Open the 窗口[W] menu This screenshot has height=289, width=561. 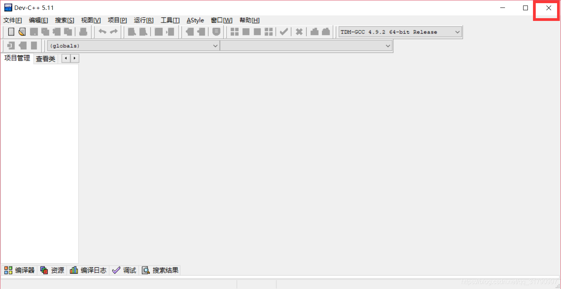222,20
